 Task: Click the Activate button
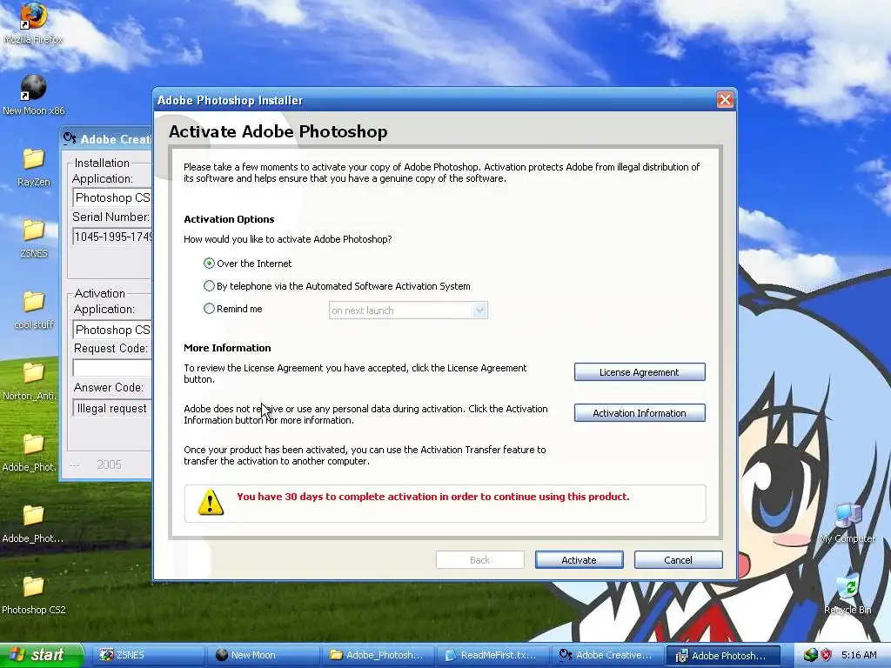point(579,559)
